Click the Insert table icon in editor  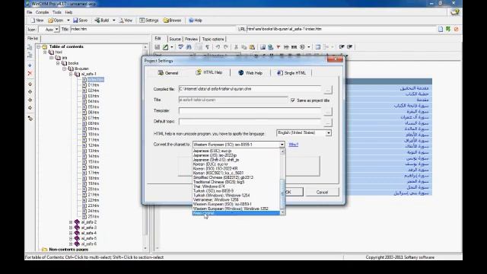click(318, 47)
